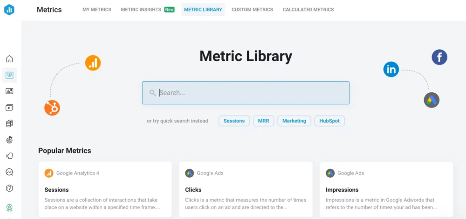466x219 pixels.
Task: Open the Sessions metric card
Action: [x=105, y=189]
